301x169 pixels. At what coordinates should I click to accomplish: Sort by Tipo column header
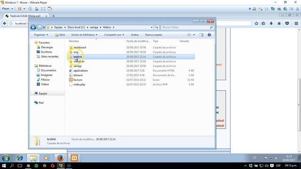pyautogui.click(x=156, y=41)
